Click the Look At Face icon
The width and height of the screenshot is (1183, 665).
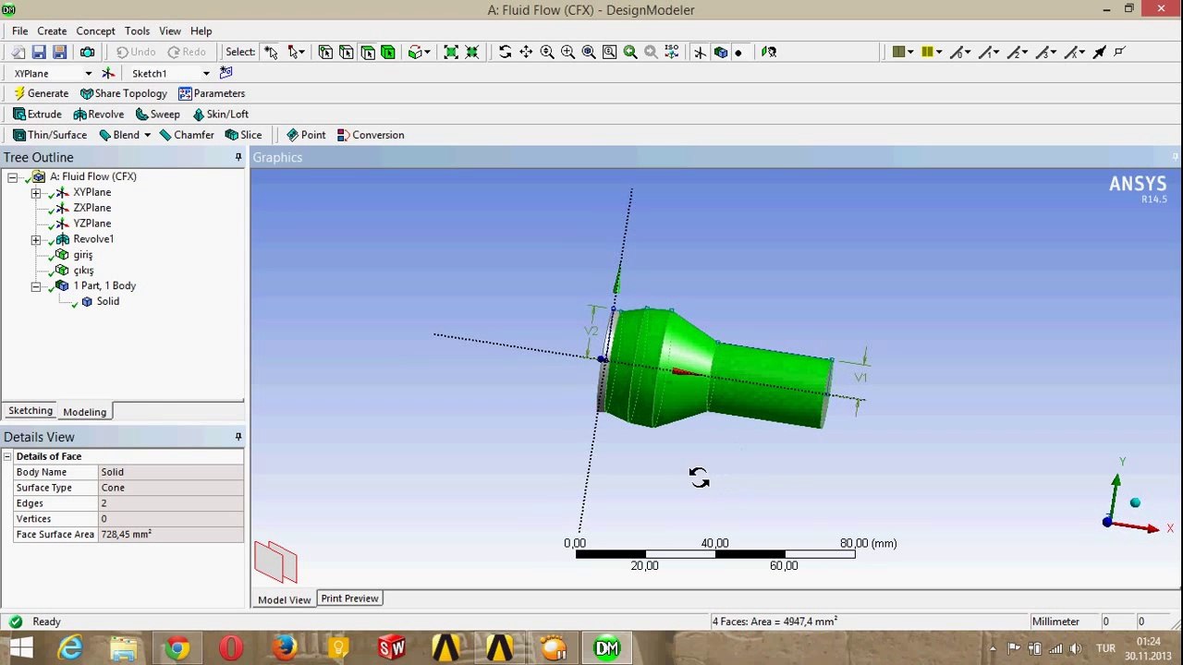coord(769,52)
